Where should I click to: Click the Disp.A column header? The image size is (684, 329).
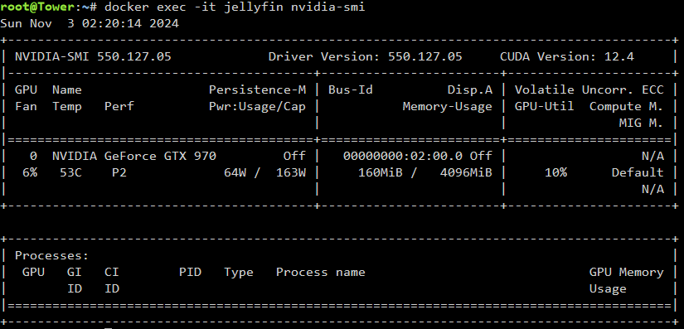point(470,90)
